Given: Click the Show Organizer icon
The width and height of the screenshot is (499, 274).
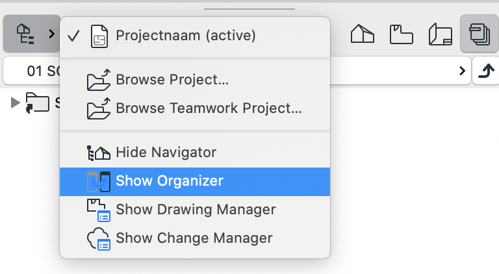Looking at the screenshot, I should pyautogui.click(x=99, y=182).
